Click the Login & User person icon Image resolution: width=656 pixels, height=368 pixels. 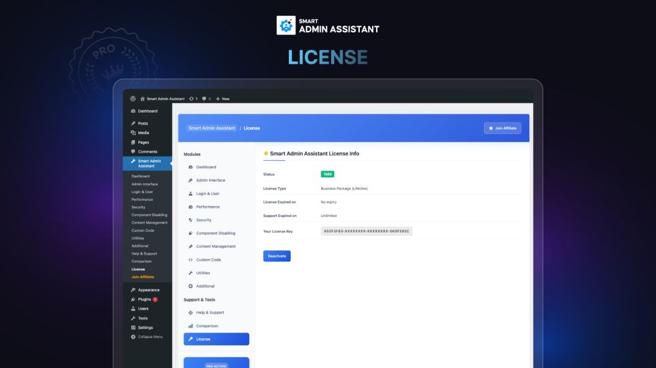191,193
